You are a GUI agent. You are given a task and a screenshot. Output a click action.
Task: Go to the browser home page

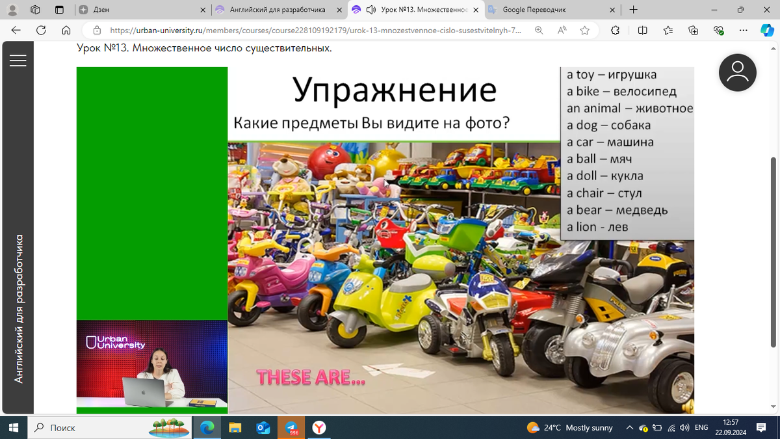pyautogui.click(x=65, y=30)
